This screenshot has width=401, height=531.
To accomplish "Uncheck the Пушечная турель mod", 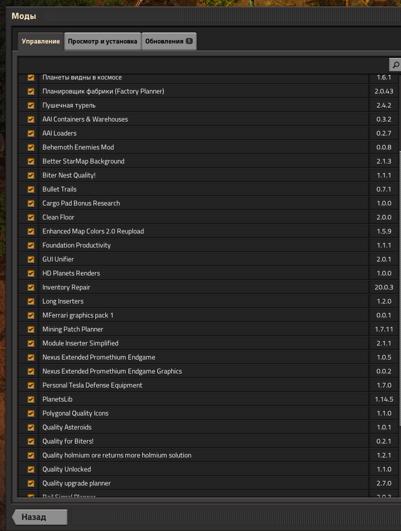I will point(31,105).
